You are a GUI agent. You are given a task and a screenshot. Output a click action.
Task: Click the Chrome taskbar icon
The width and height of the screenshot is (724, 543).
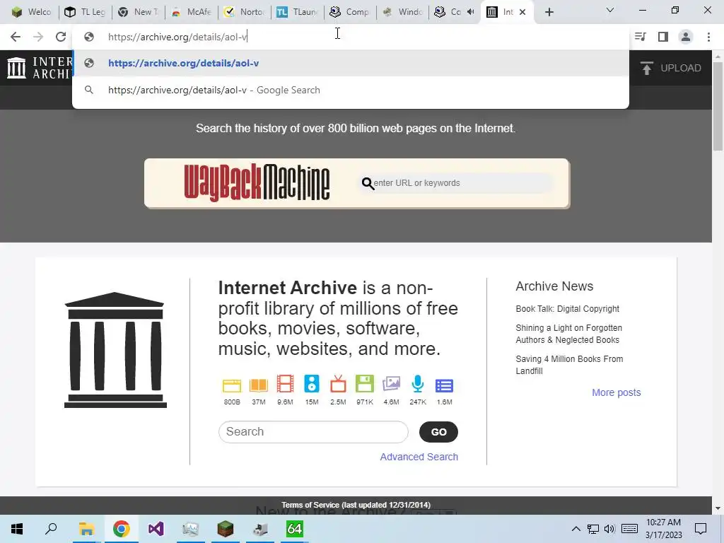(121, 529)
